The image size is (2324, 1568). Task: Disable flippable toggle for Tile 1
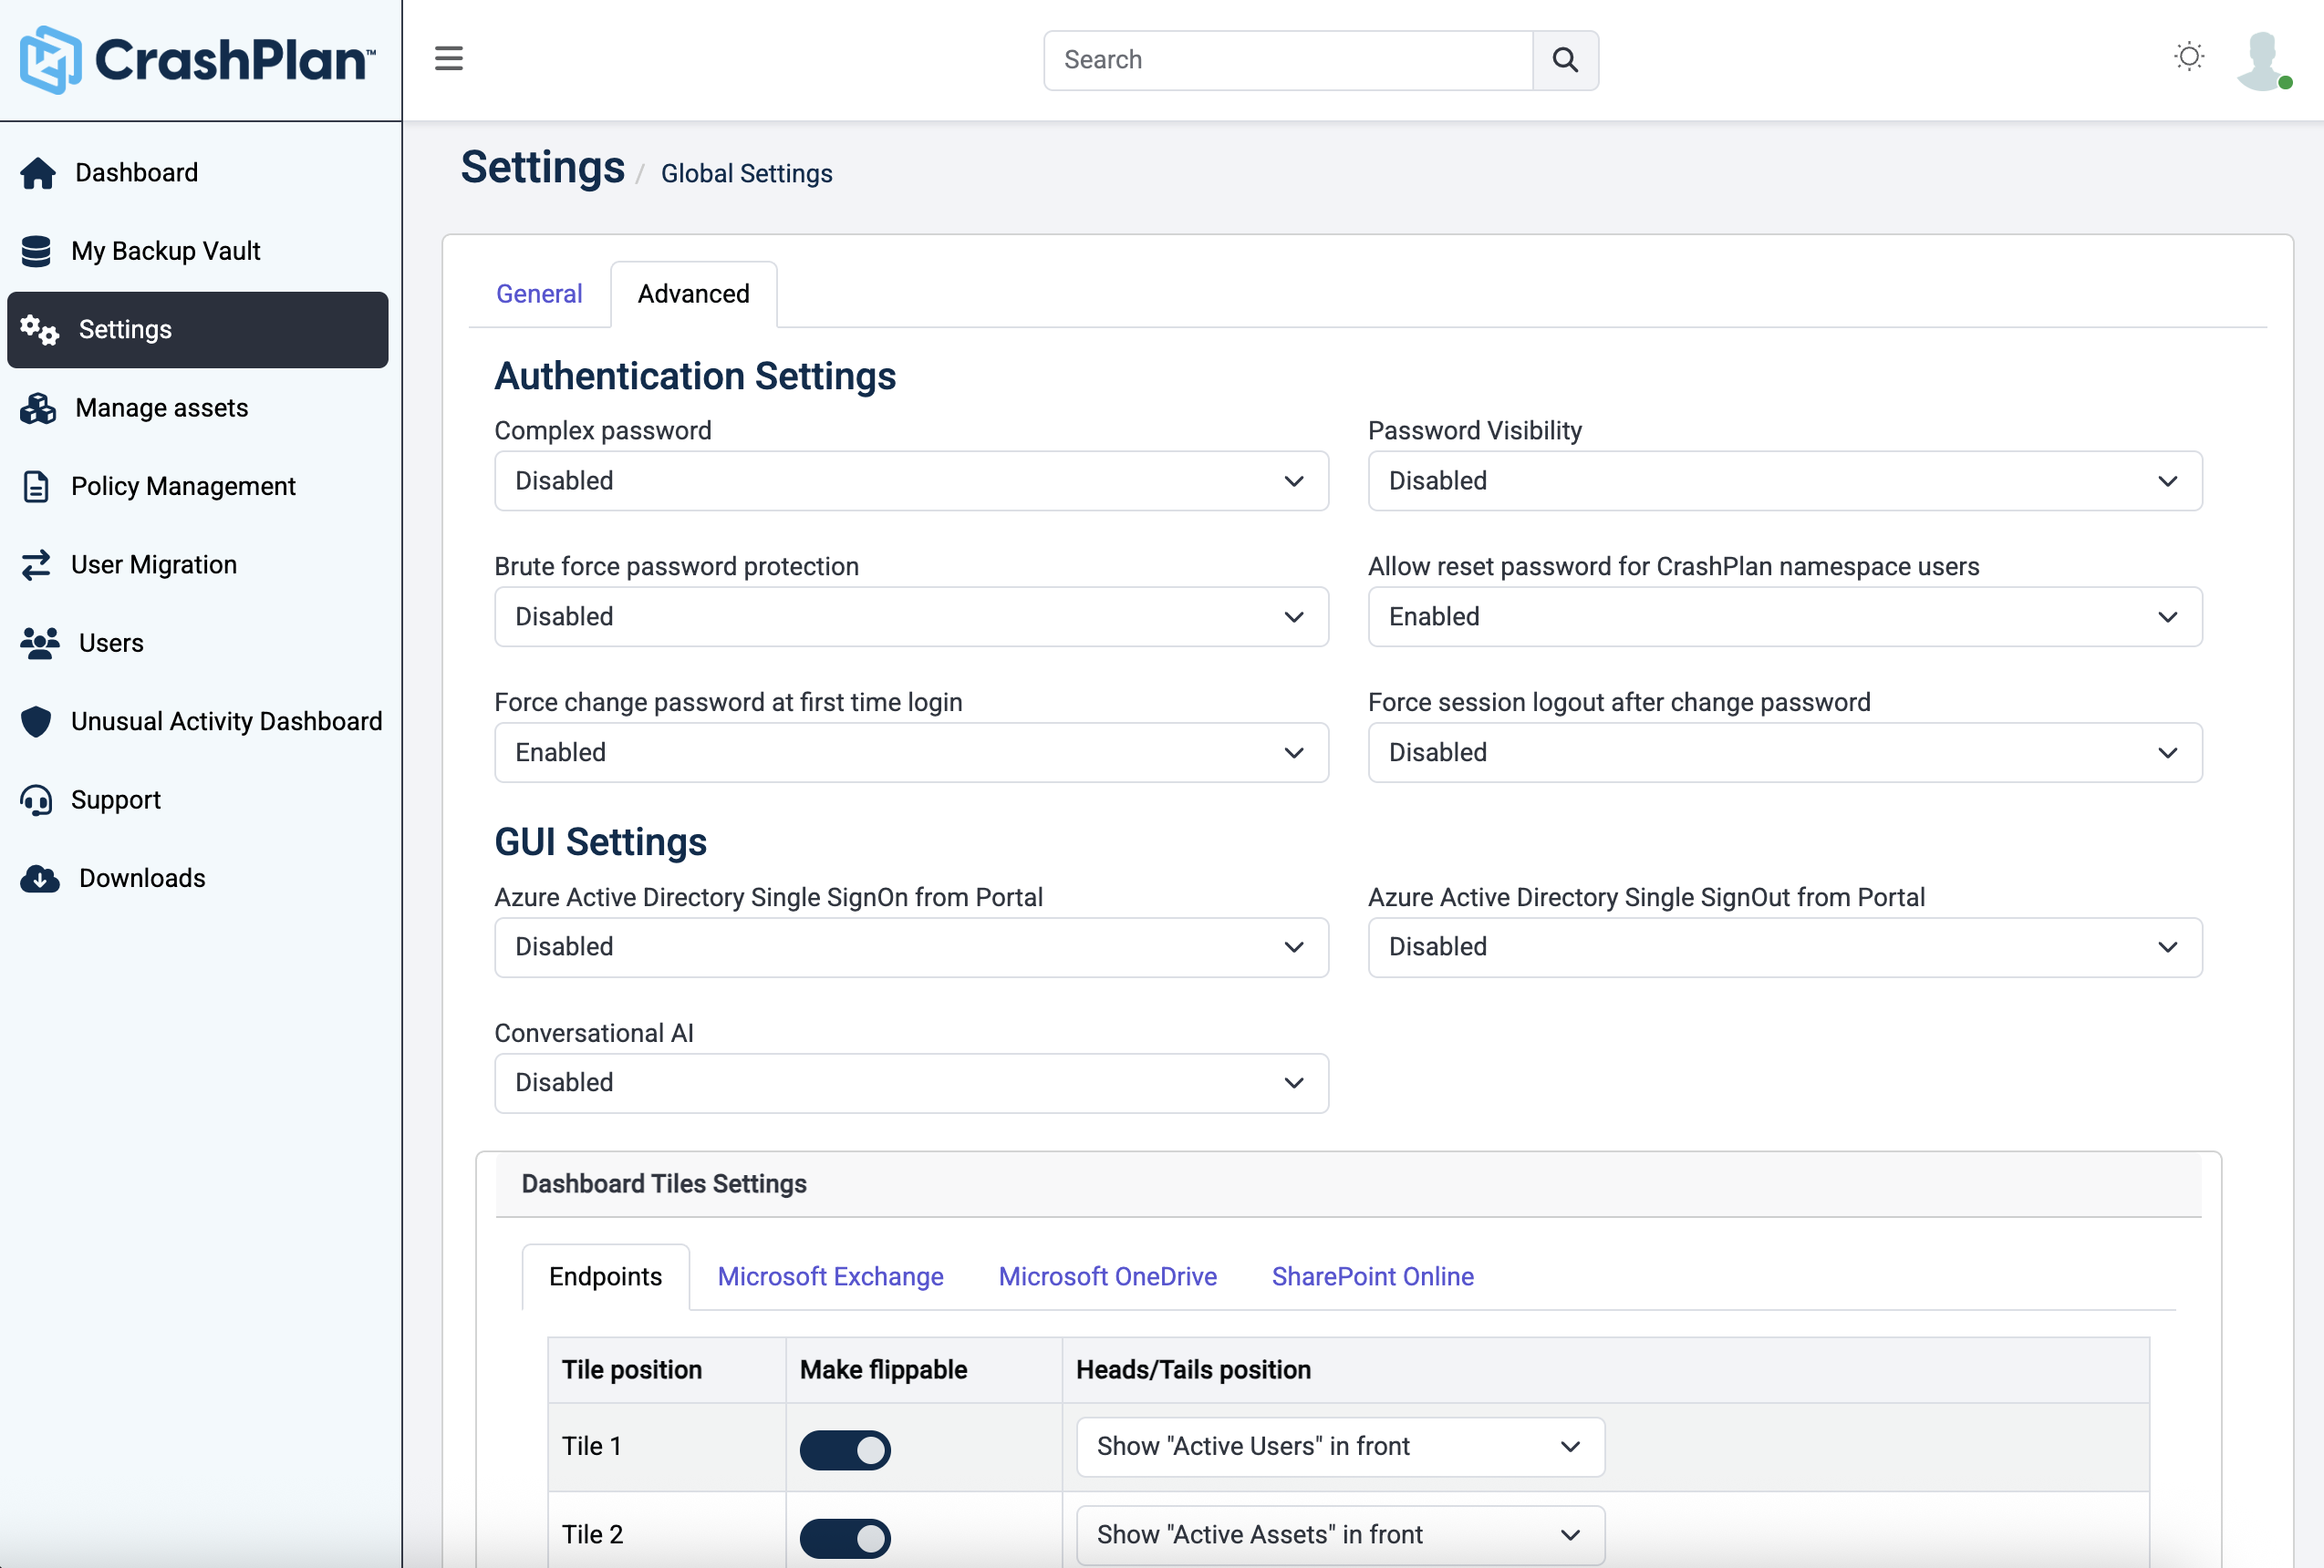(845, 1450)
